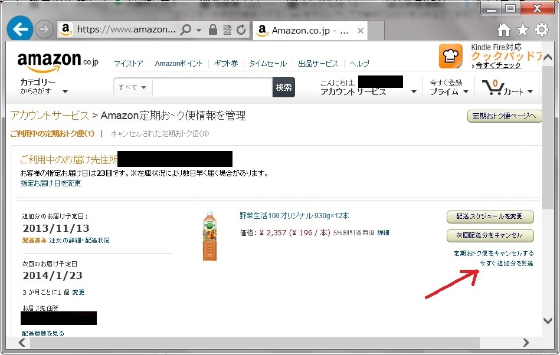The image size is (560, 355).
Task: Click the juice bottle product thumbnail
Action: (209, 235)
